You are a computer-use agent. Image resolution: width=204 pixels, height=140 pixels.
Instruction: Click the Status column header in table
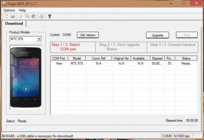click(186, 58)
